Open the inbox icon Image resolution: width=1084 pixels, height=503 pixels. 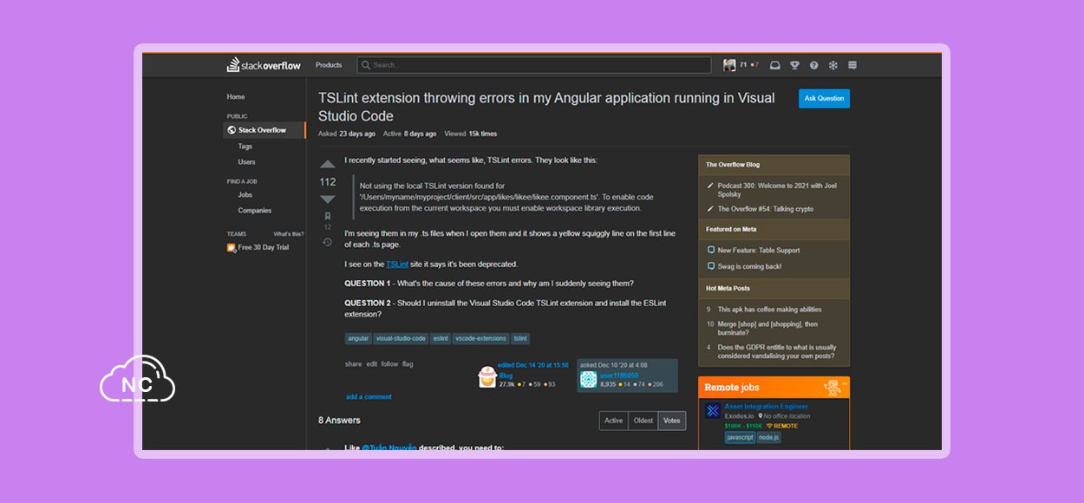coord(774,65)
